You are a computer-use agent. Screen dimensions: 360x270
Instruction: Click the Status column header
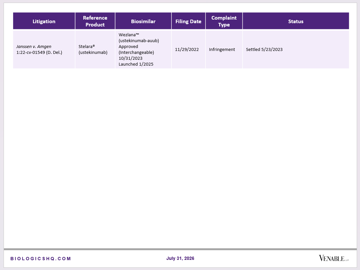point(296,21)
